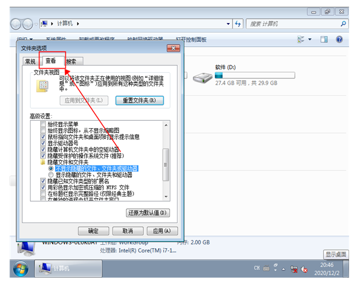The width and height of the screenshot is (357, 281).
Task: Click the 内存: 2.00 GB text
Action: click(x=193, y=243)
